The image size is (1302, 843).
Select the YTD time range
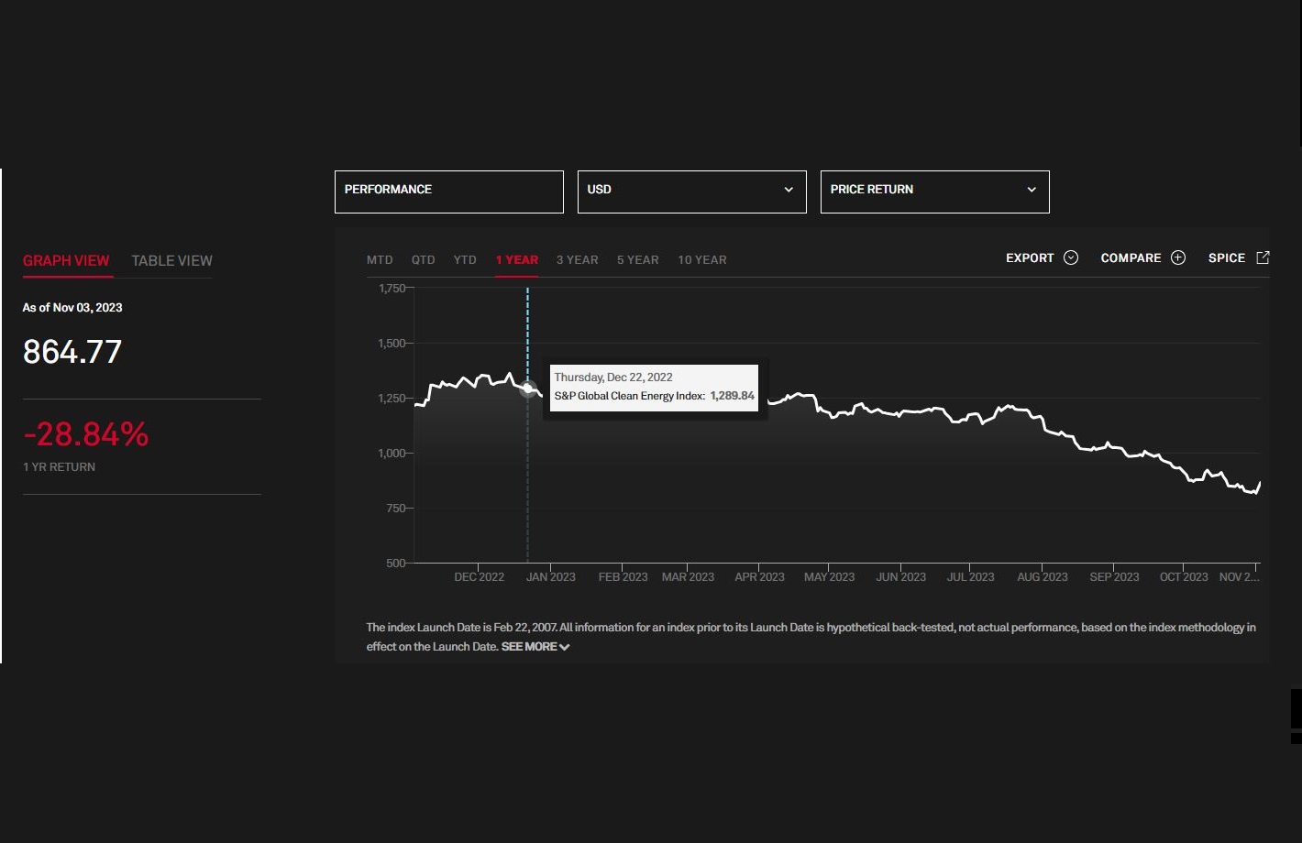tap(465, 260)
